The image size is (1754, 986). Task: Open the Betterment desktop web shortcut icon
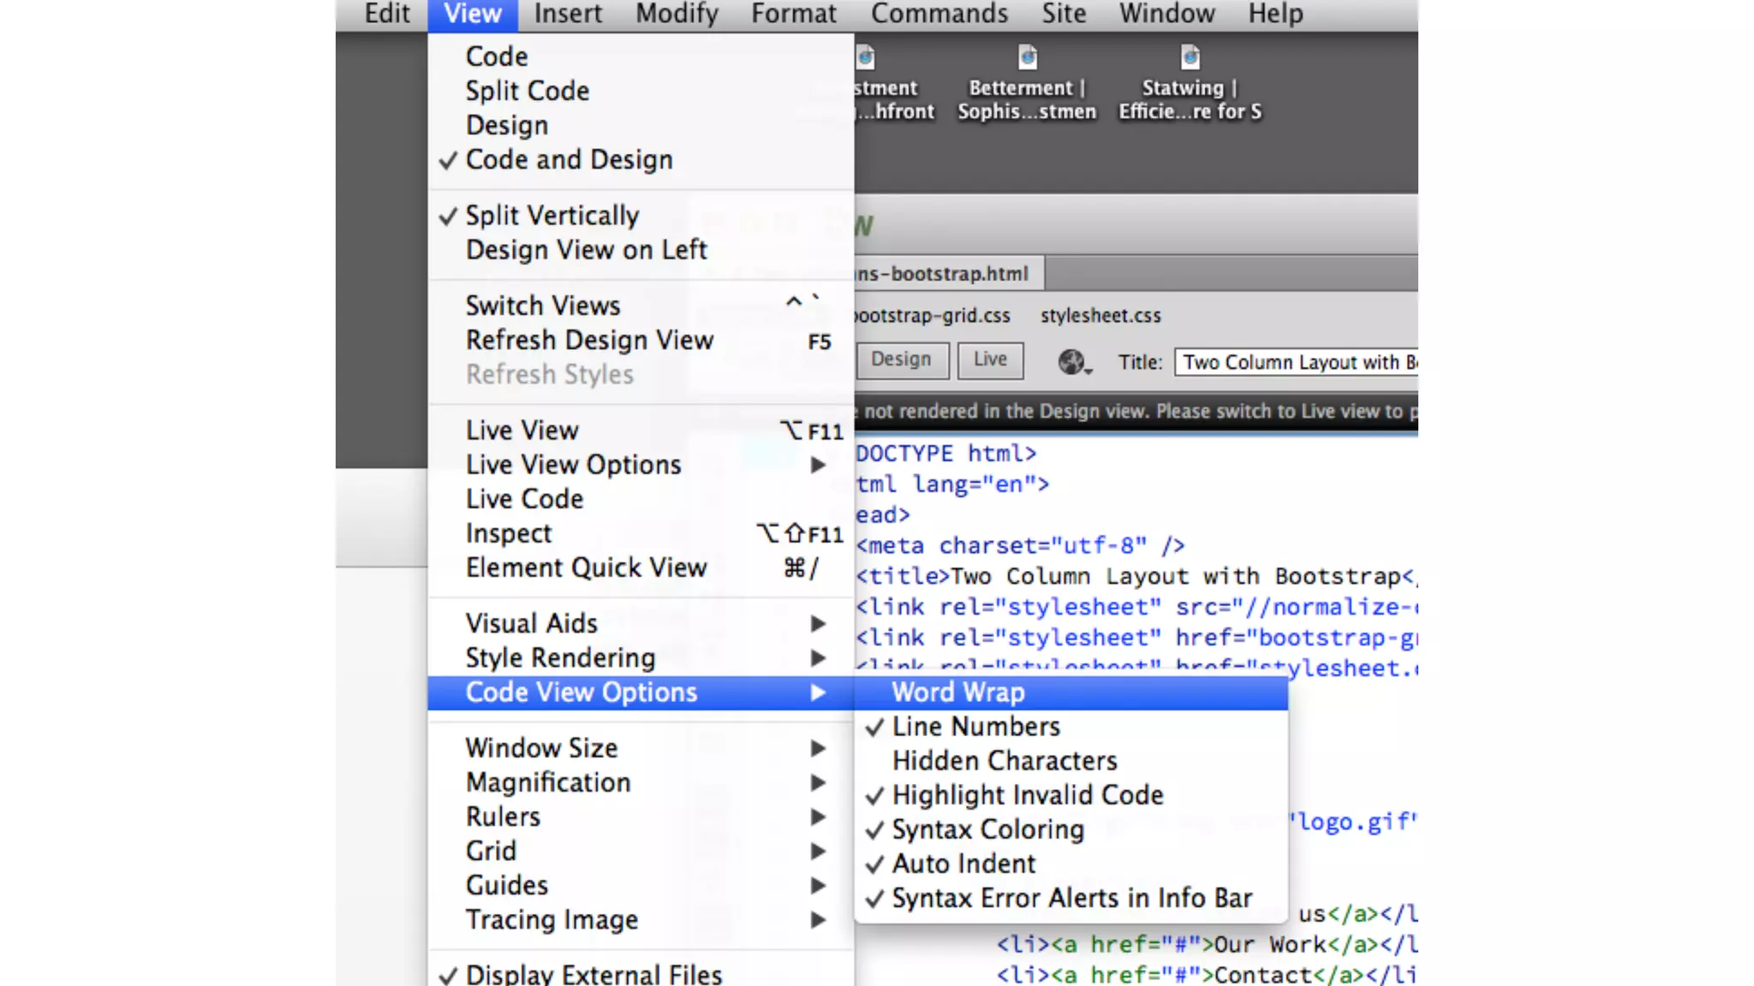tap(1027, 58)
